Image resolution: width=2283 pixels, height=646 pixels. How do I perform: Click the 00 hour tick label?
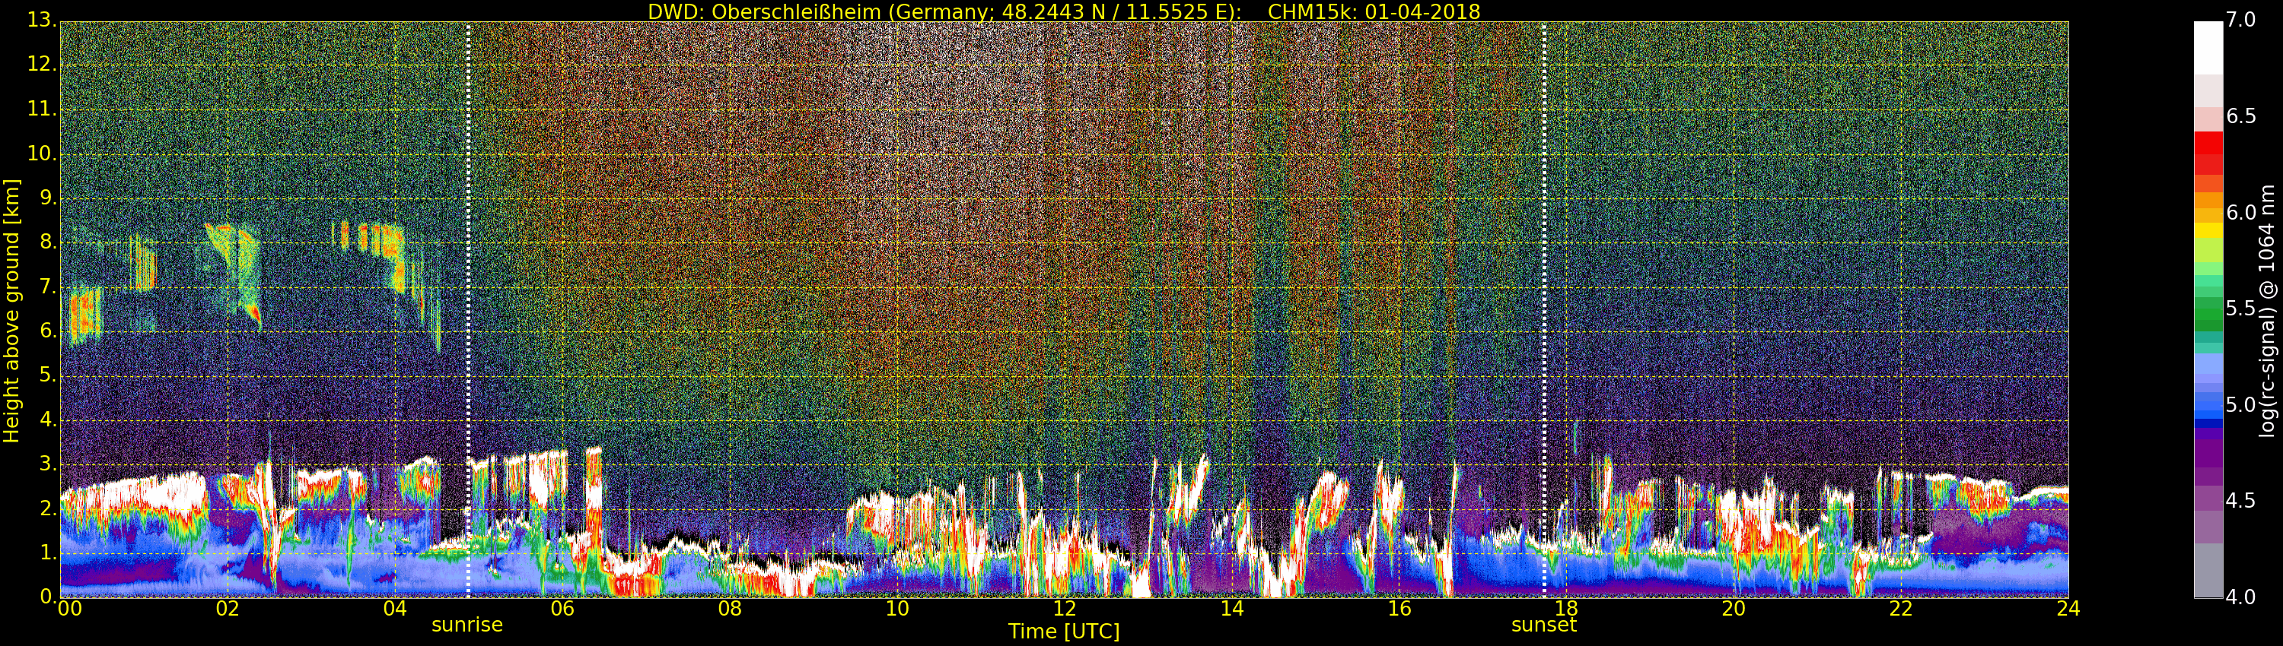[69, 609]
